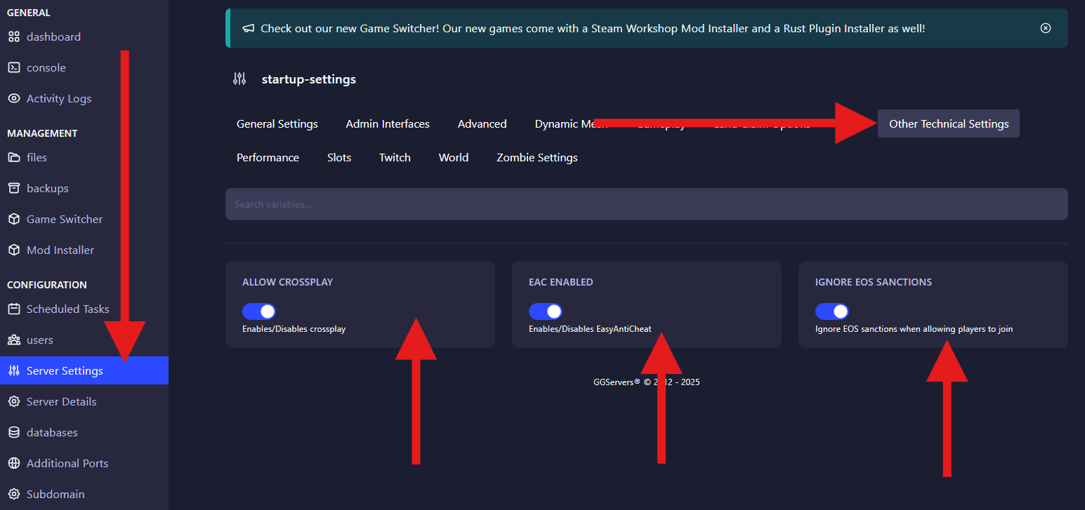Open the dashboard from the sidebar
Viewport: 1085px width, 510px height.
pos(54,36)
